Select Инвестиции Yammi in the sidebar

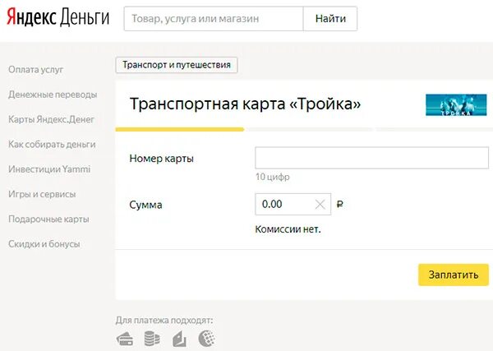tap(49, 169)
